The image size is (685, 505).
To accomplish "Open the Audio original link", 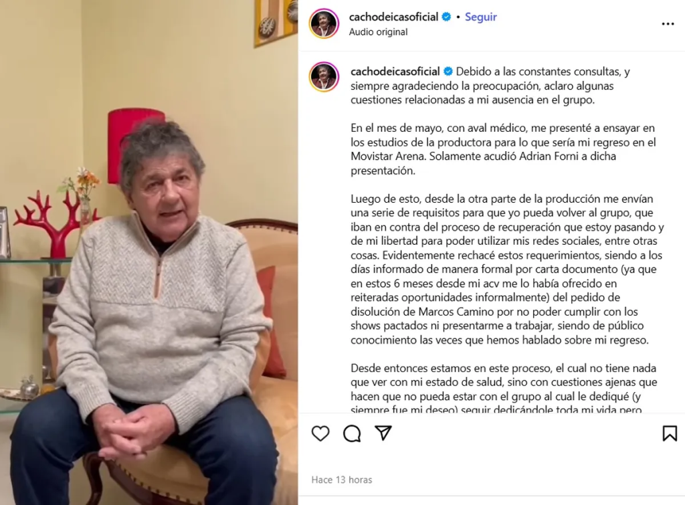I will pos(378,32).
